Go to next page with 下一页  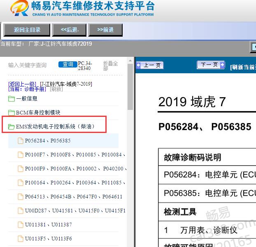tap(211, 65)
